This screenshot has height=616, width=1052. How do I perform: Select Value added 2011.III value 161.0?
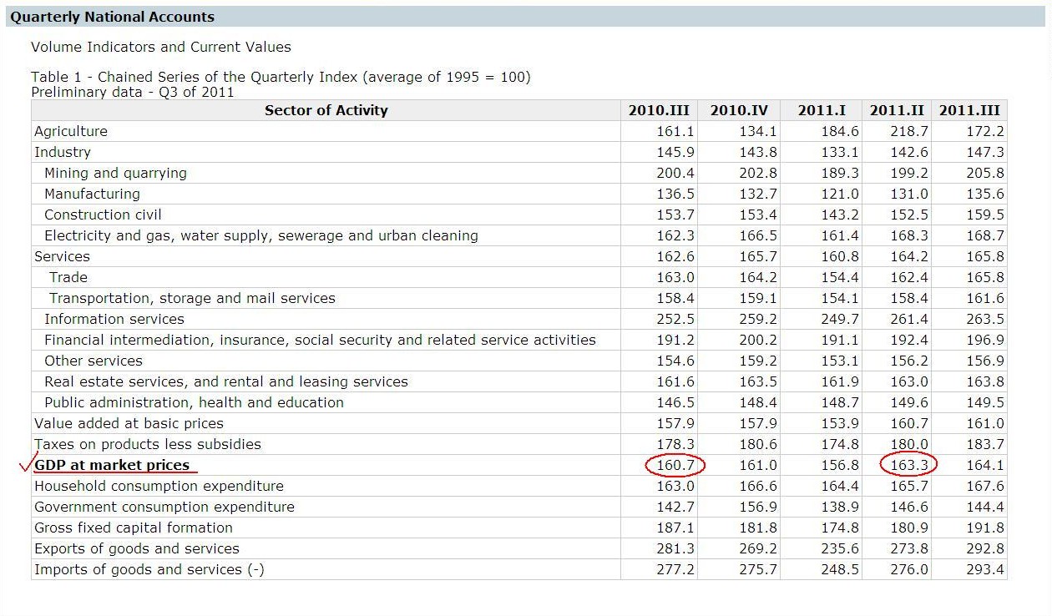coord(985,423)
